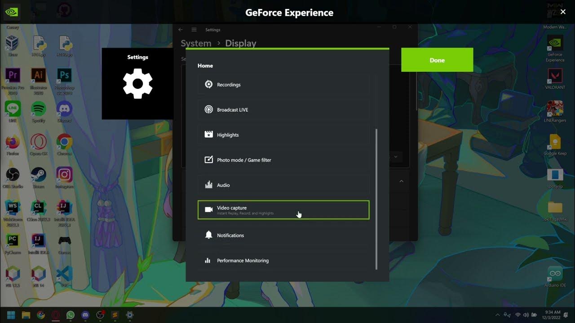Open the Windows Start menu
Screen dimensions: 575x323
coord(11,315)
